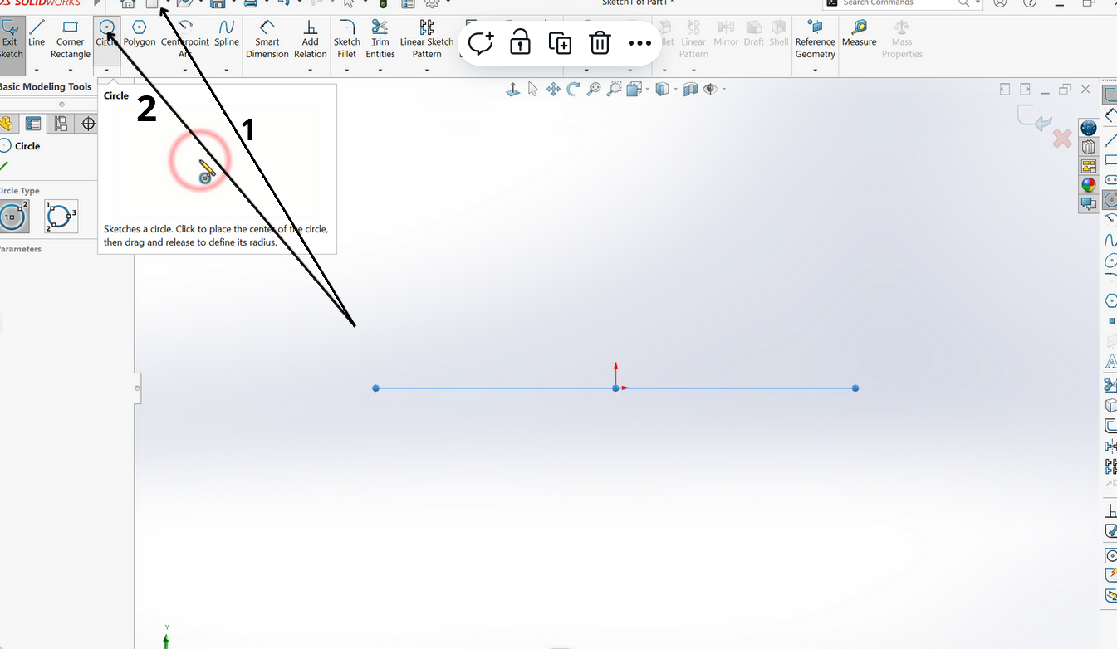The image size is (1117, 649).
Task: Click the Zoom to Fit view icon
Action: tap(594, 89)
